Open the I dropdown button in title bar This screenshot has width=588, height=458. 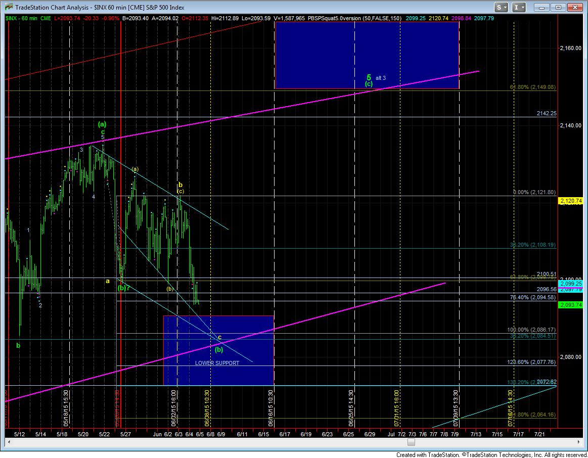pyautogui.click(x=519, y=7)
